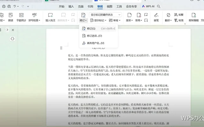Image resolution: width=204 pixels, height=127 pixels.
Task: Collapse the 修订 dropdown arrow
Action: click(86, 20)
